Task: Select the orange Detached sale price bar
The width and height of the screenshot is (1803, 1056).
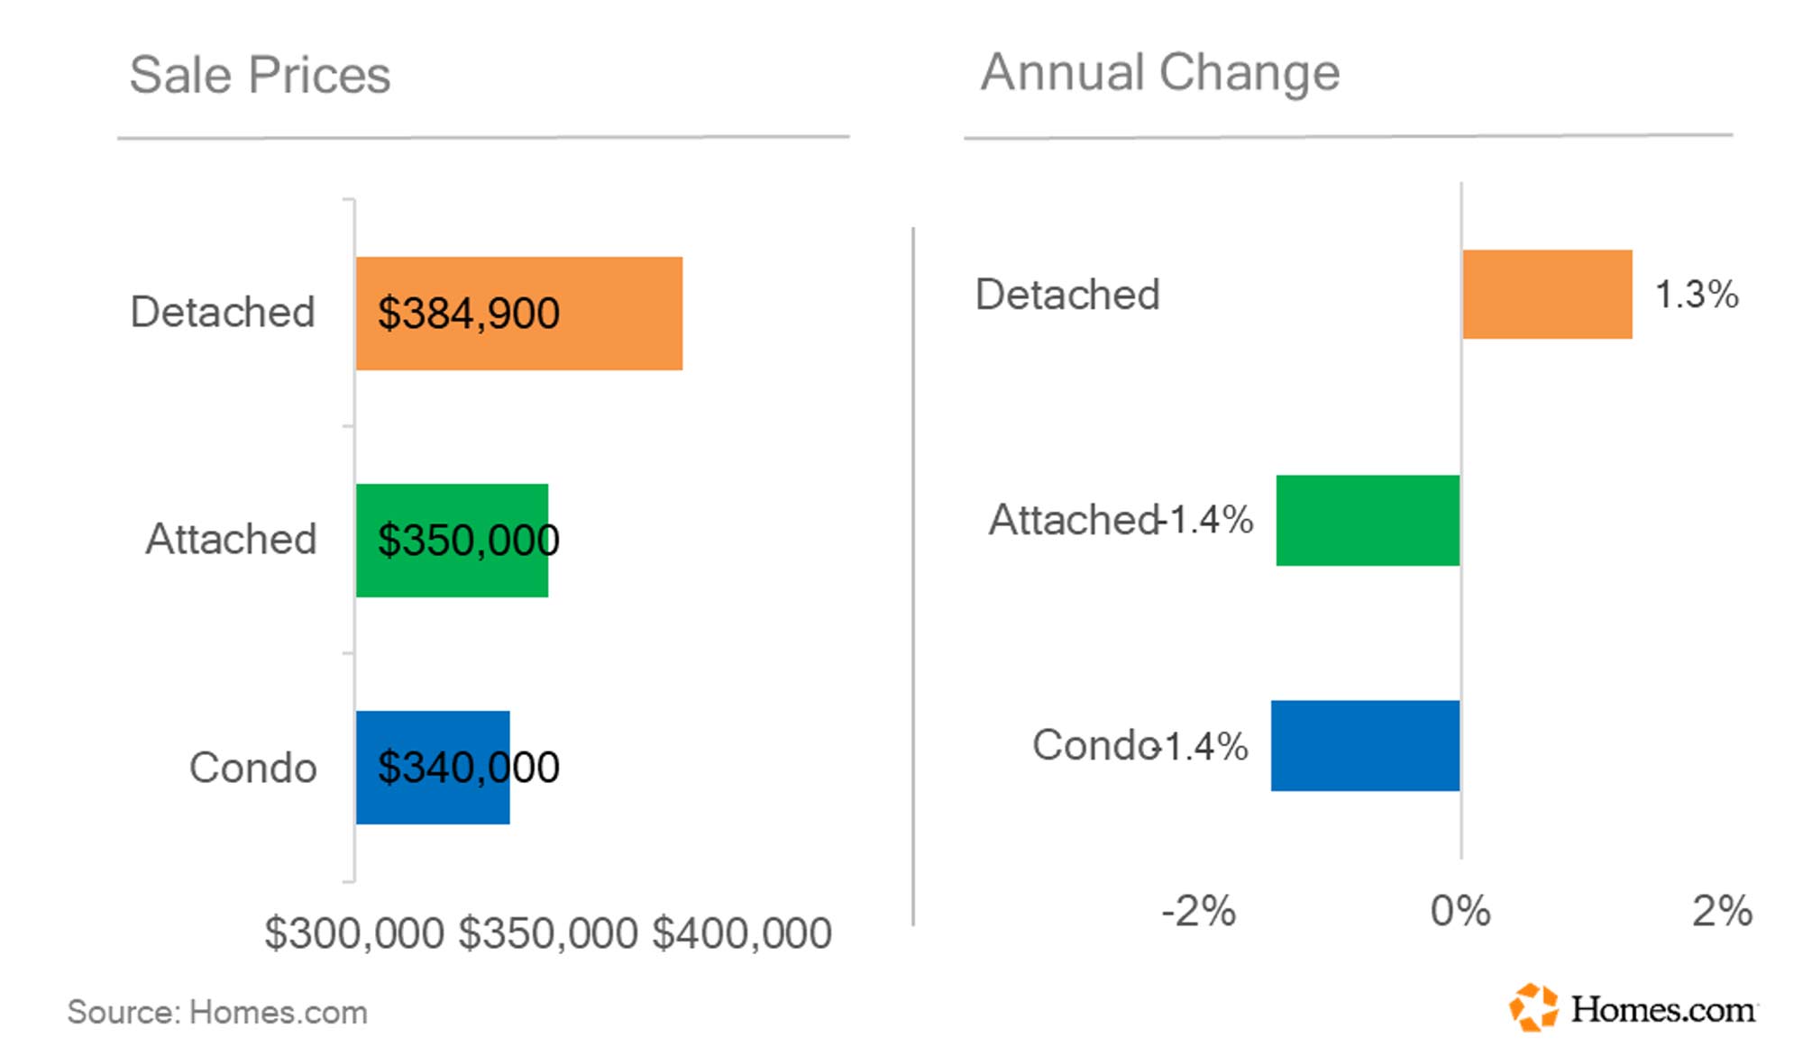Action: pyautogui.click(x=622, y=314)
